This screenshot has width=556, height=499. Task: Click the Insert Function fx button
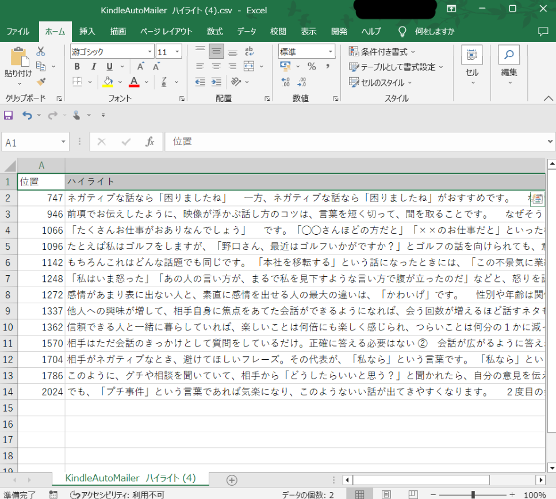click(149, 142)
